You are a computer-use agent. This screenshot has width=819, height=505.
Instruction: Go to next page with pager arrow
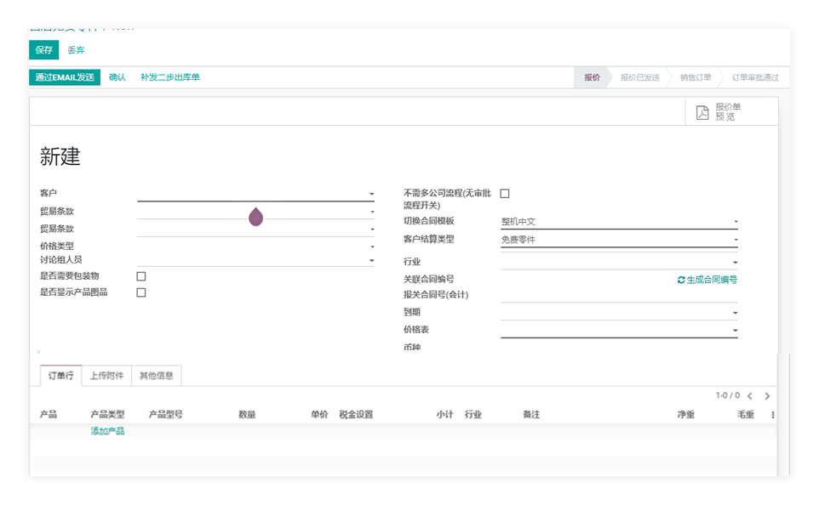pyautogui.click(x=767, y=396)
